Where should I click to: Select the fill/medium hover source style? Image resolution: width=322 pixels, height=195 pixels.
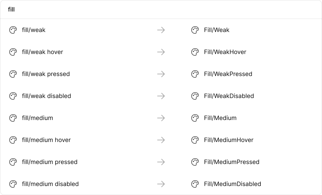(46, 140)
